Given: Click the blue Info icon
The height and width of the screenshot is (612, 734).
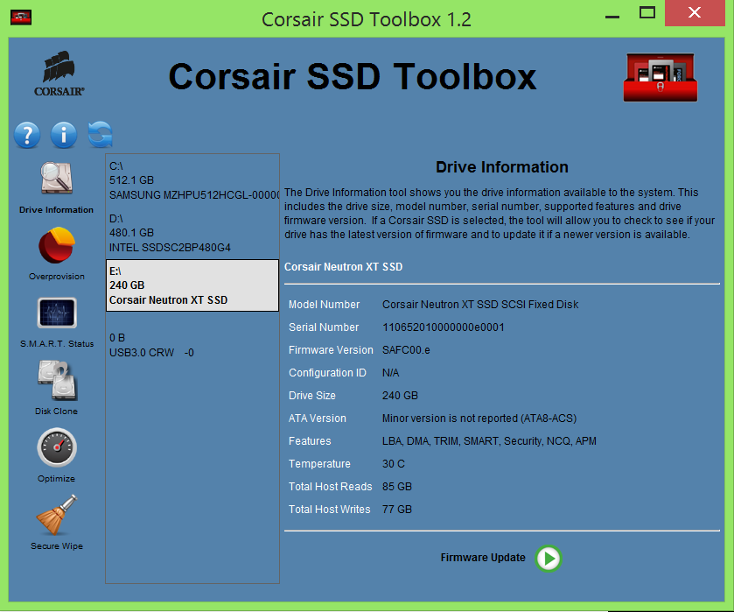Looking at the screenshot, I should tap(64, 135).
